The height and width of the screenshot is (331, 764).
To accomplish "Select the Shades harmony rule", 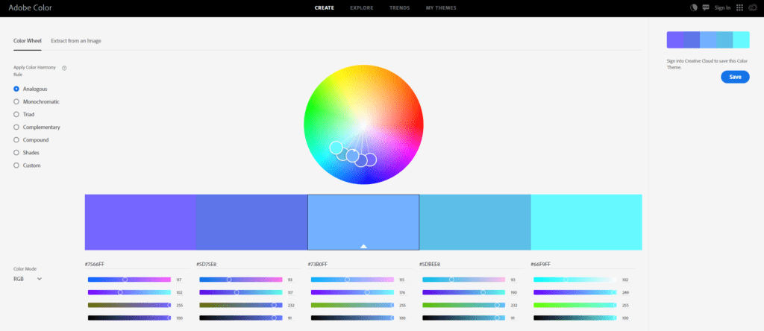I will [x=26, y=152].
